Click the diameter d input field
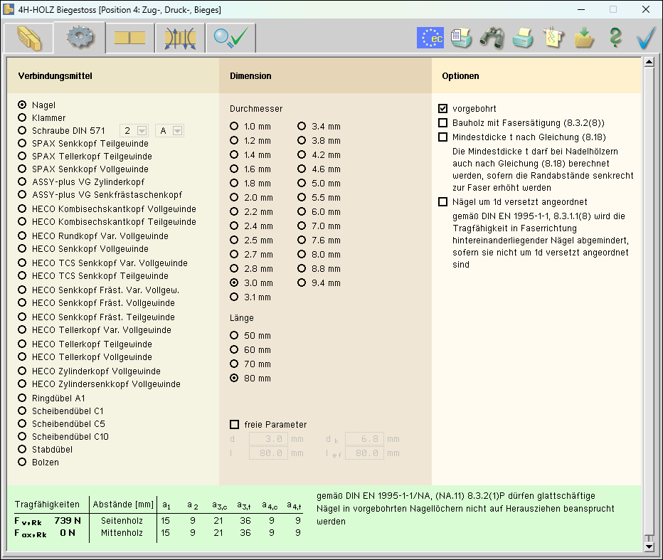663x560 pixels. coord(267,439)
